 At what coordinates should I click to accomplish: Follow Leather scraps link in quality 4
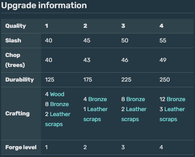coord(172,114)
